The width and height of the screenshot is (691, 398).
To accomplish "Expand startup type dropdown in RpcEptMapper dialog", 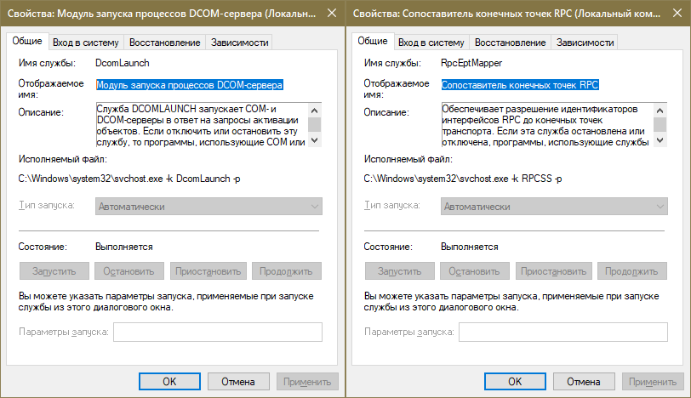I will (x=554, y=207).
